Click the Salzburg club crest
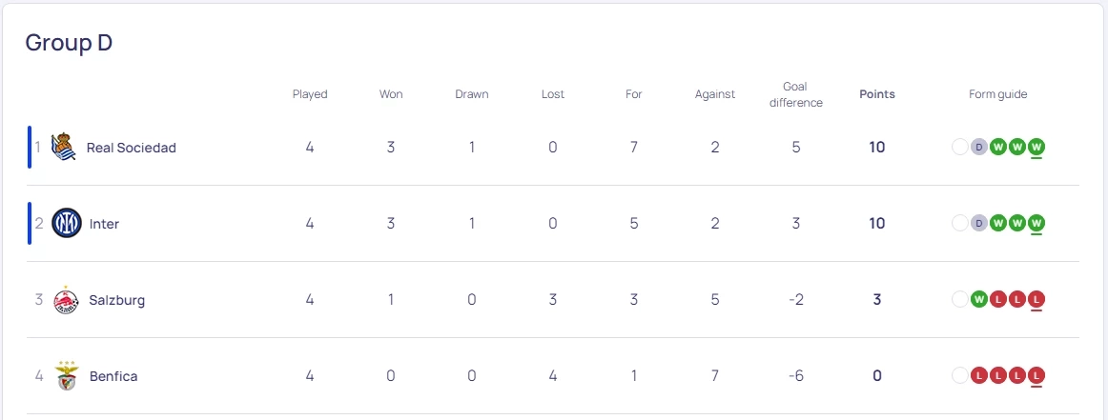Viewport: 1108px width, 420px height. [x=67, y=299]
